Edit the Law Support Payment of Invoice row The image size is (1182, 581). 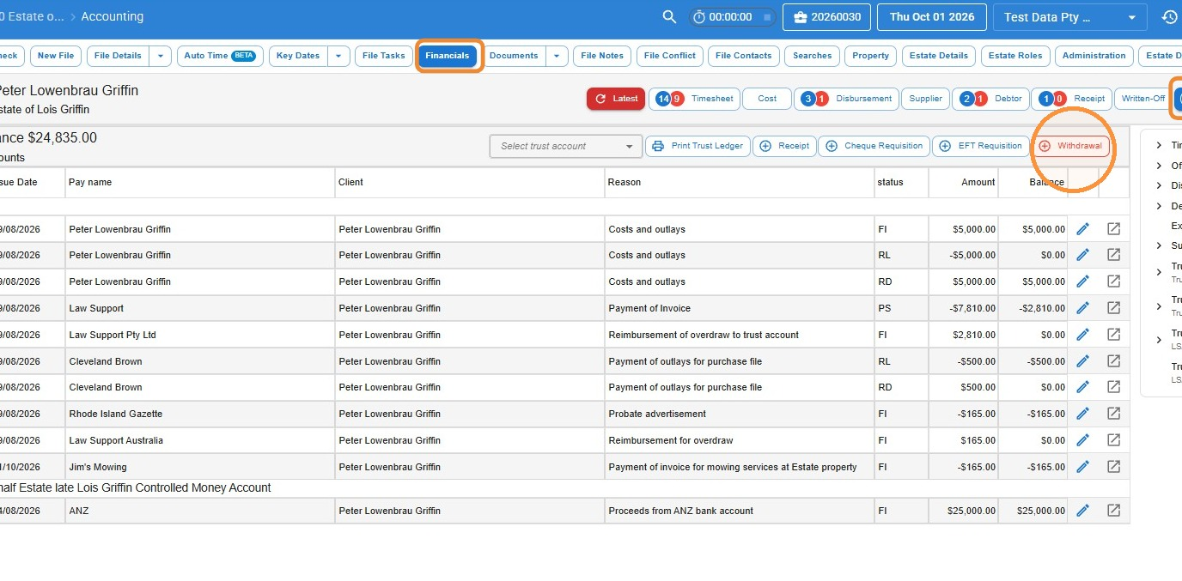[1082, 308]
